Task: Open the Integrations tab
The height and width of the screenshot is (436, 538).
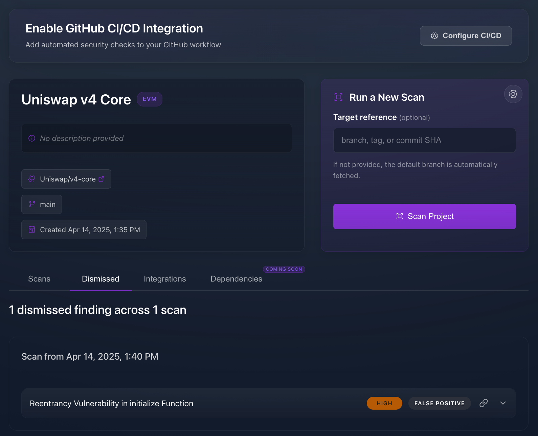Action: [x=165, y=279]
